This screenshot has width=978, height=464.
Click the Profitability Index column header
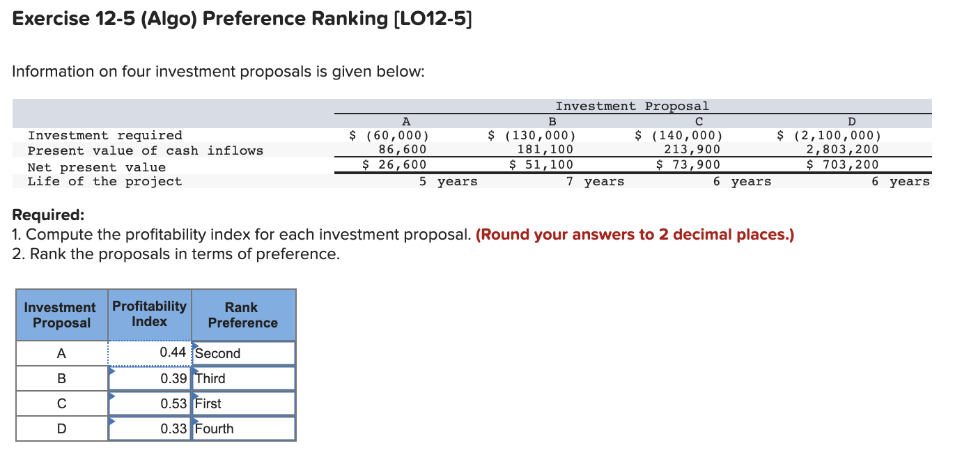[149, 315]
